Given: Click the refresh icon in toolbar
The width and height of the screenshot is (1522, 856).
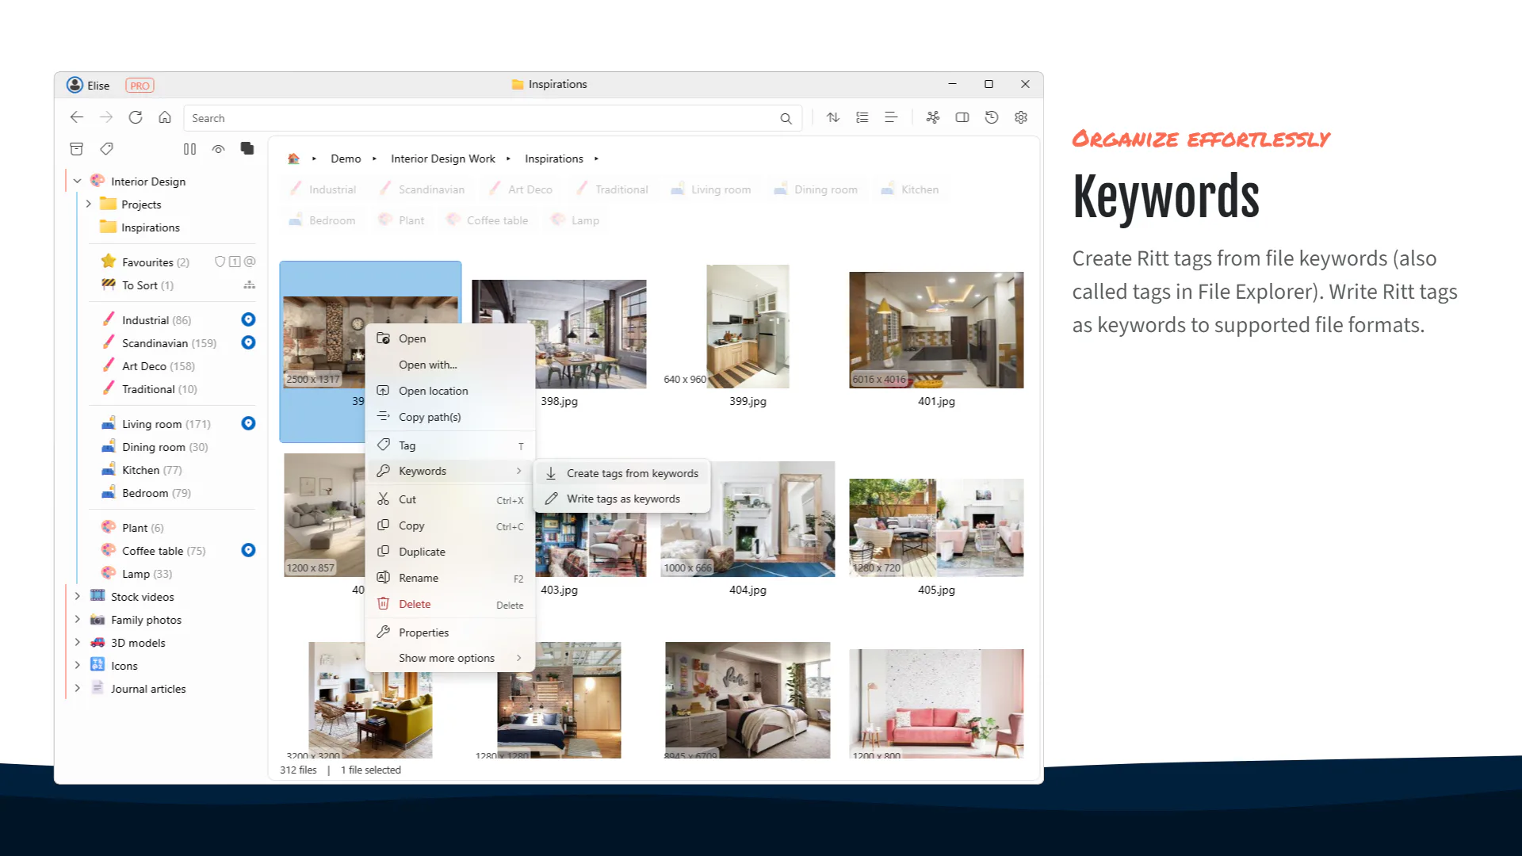Looking at the screenshot, I should point(136,117).
